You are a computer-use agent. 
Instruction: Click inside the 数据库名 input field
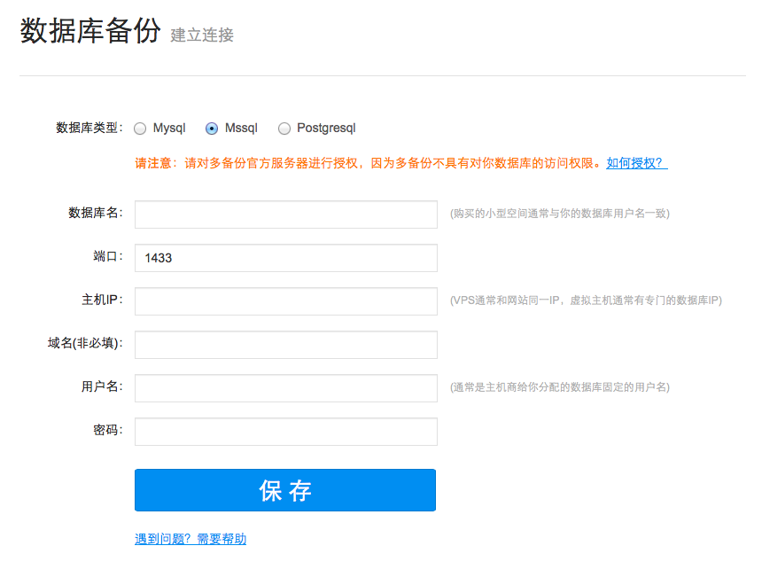click(284, 214)
